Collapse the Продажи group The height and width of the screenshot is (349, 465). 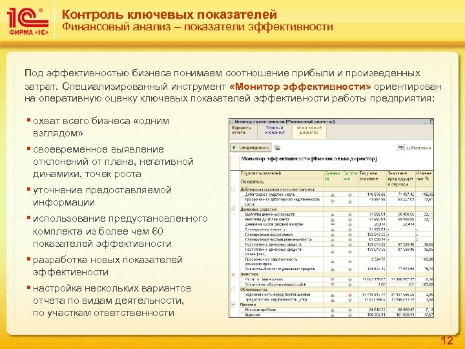pos(233,305)
